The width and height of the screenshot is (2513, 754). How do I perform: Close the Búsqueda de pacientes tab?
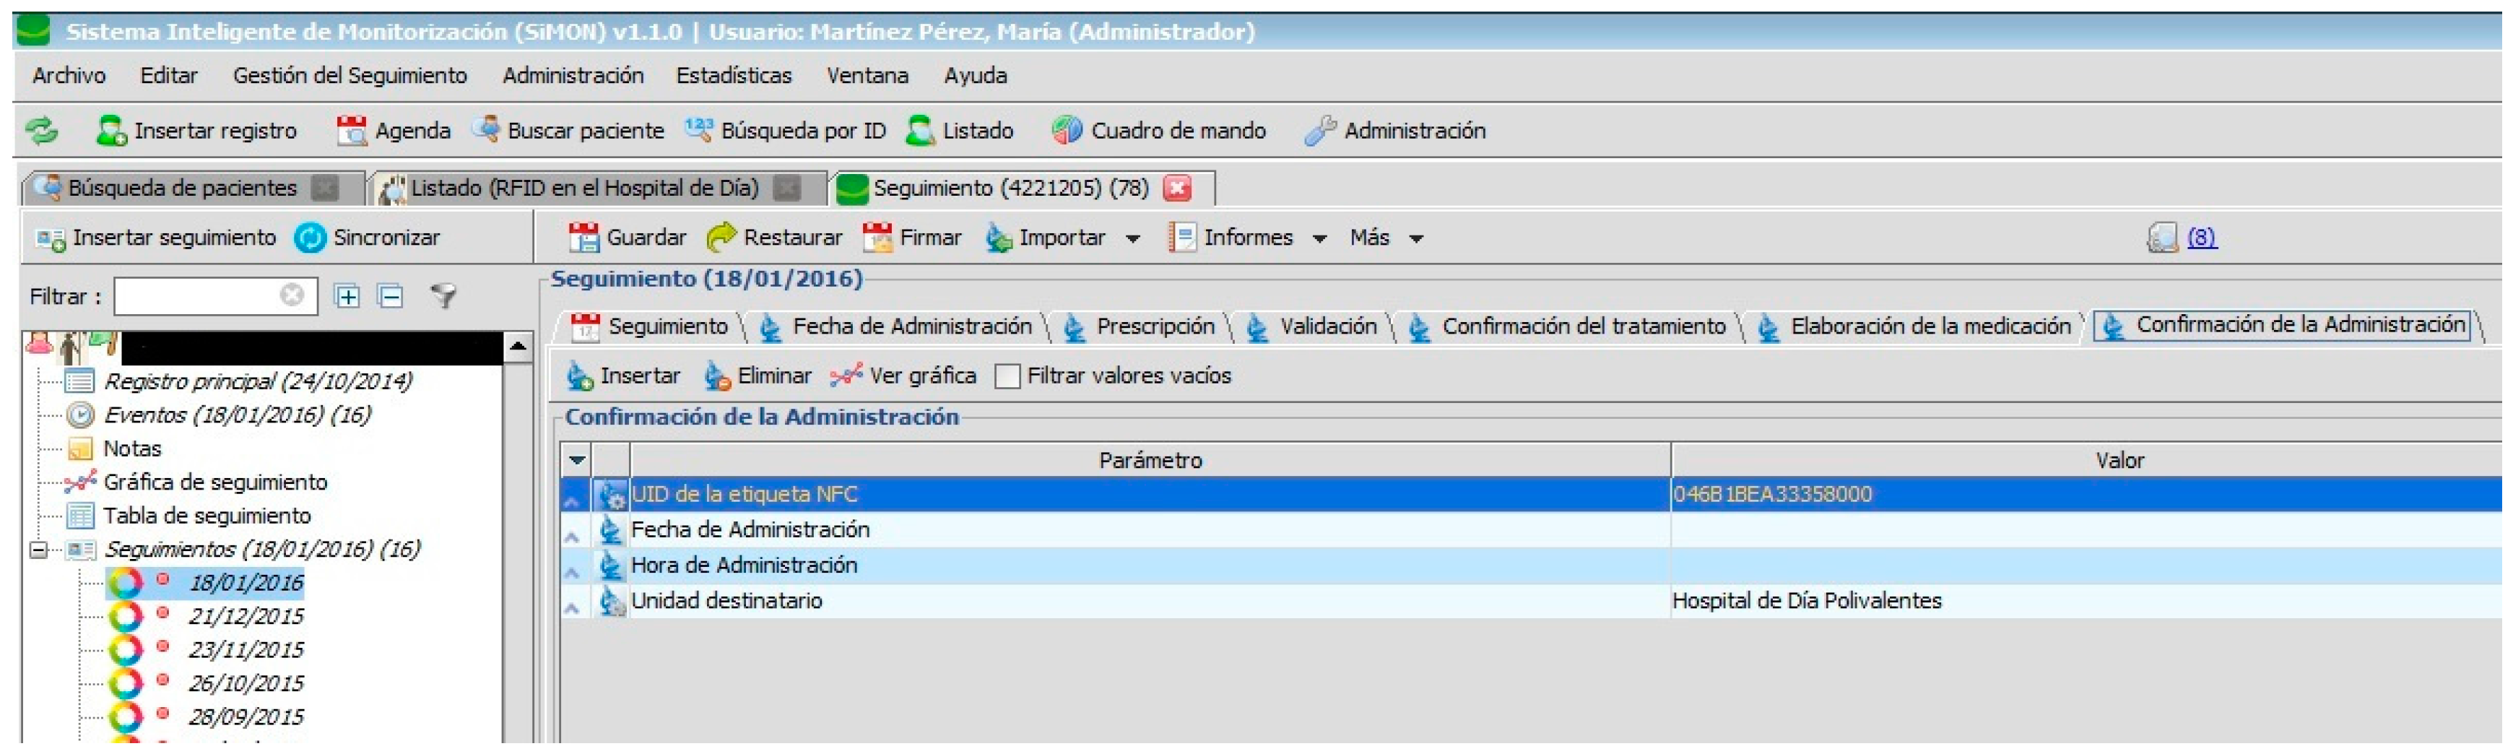point(325,188)
